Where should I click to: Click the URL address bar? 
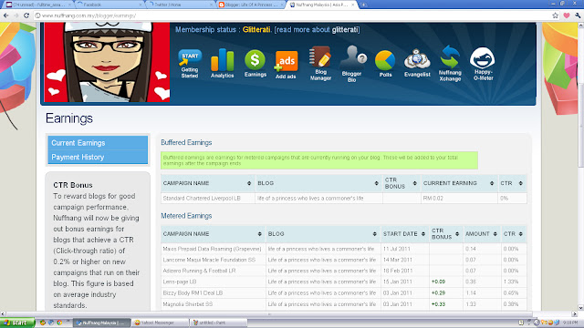pyautogui.click(x=290, y=15)
